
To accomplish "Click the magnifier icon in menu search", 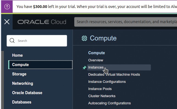I will 12,40.
